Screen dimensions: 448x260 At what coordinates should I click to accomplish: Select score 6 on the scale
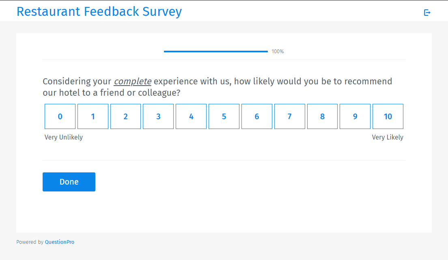[256, 116]
